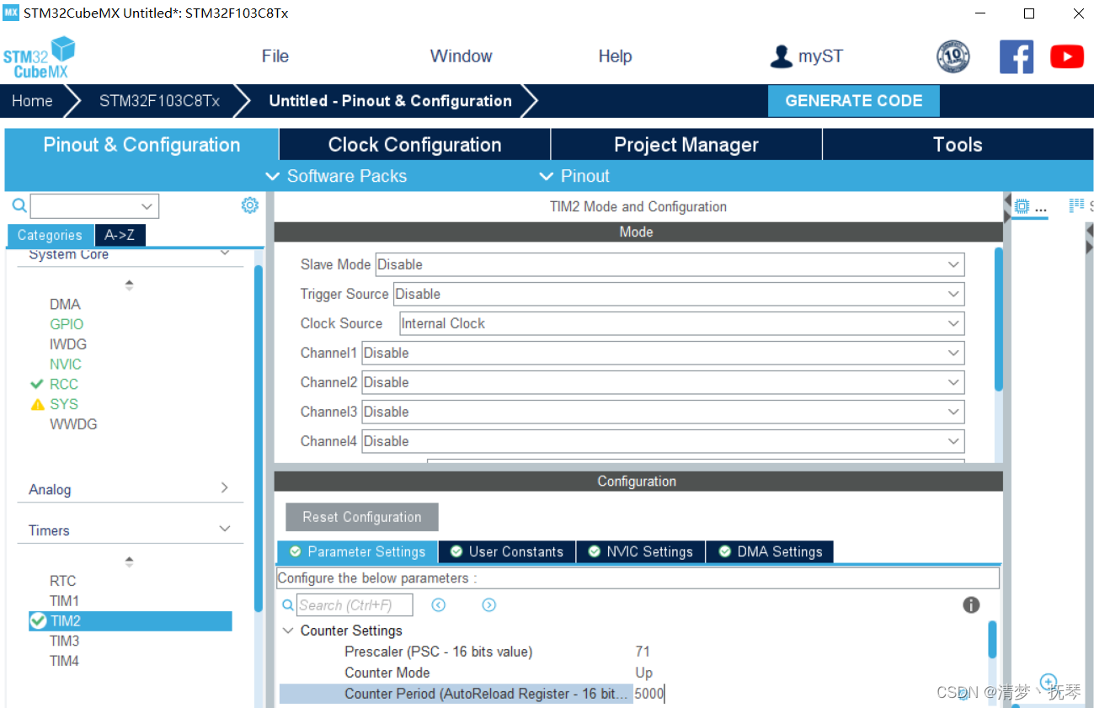Viewport: 1094px width, 708px height.
Task: Select the Categories tab
Action: coord(50,236)
